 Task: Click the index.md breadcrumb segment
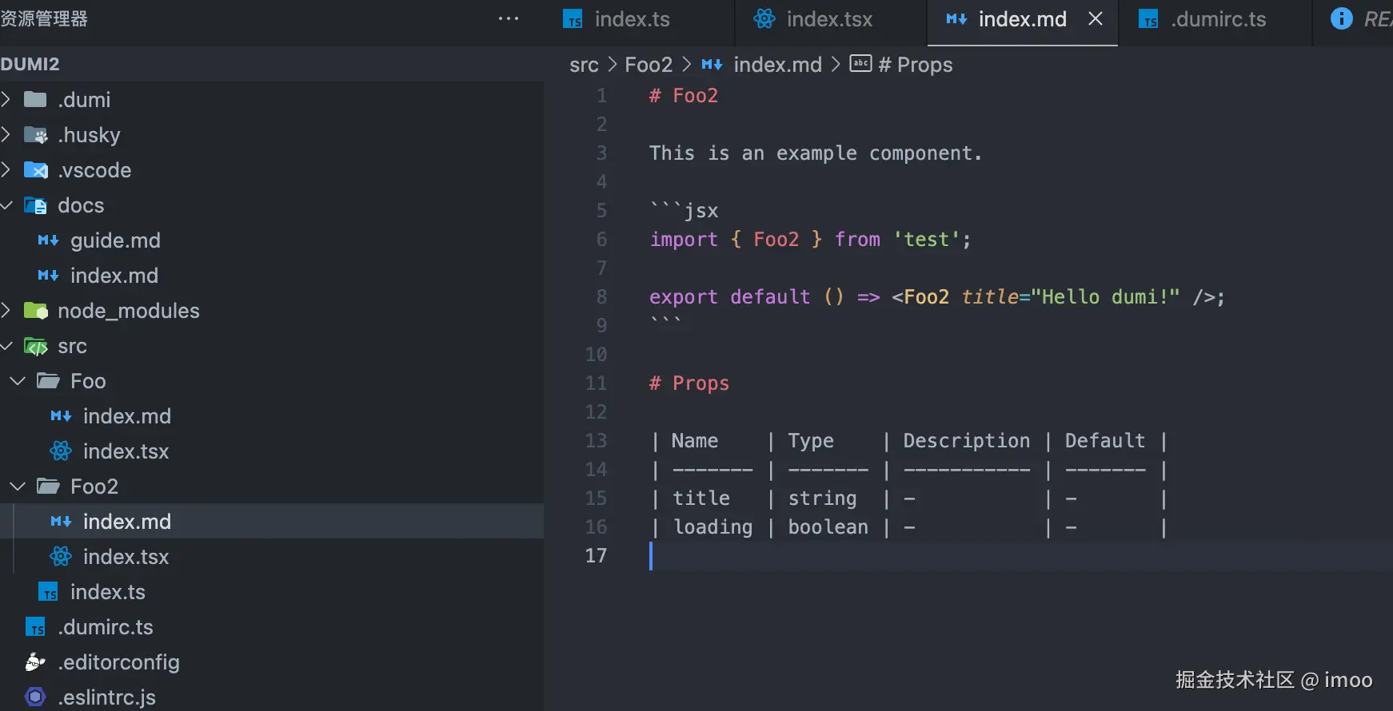pos(777,65)
